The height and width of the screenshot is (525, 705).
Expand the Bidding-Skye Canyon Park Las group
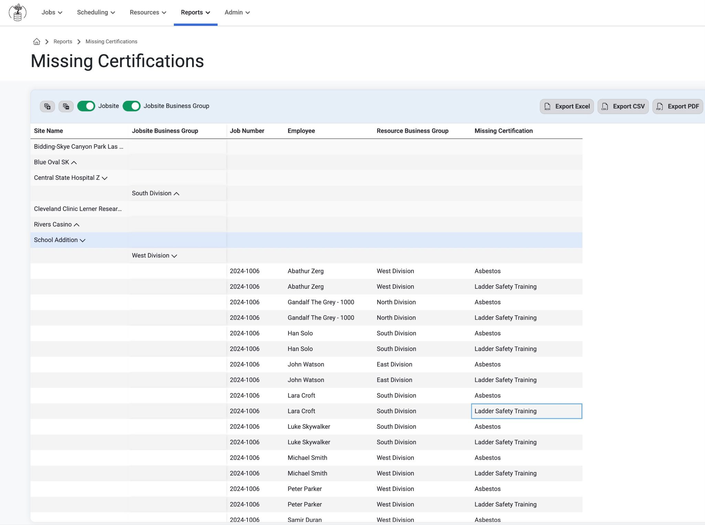78,146
